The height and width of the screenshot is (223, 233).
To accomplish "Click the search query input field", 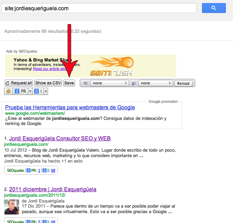I will click(x=99, y=8).
